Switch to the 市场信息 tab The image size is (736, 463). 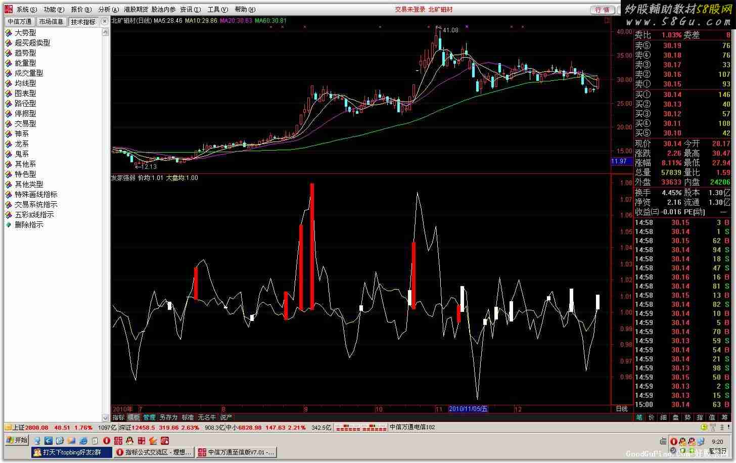(52, 22)
